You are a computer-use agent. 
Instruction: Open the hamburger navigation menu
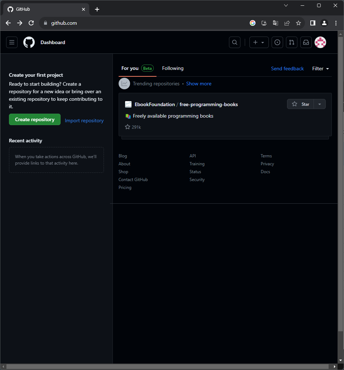(x=12, y=42)
